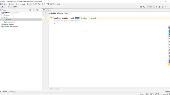Open the View menu
Image resolution: width=170 pixels, height=95 pixels.
pos(6,4)
